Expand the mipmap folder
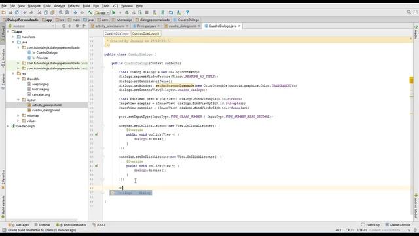419x236 pixels. (x=18, y=115)
